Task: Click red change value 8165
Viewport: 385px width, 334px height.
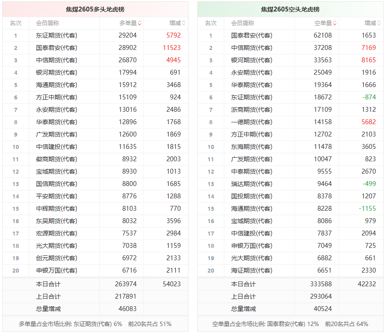Action: click(369, 60)
